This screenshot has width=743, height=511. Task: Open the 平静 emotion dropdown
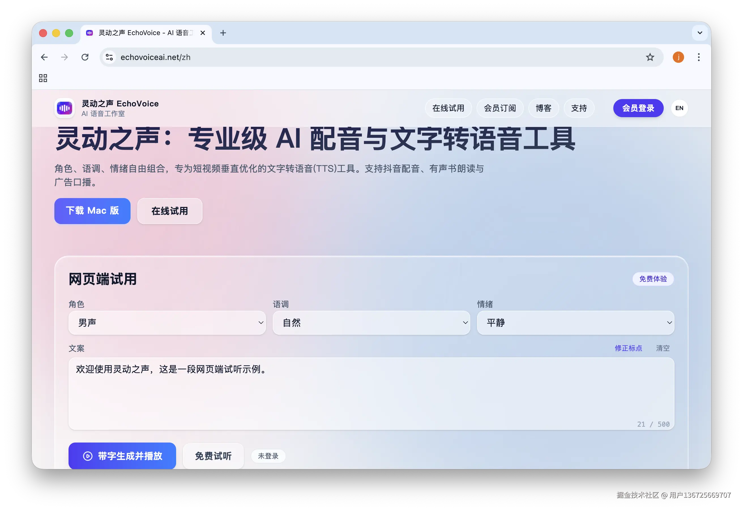pos(575,323)
